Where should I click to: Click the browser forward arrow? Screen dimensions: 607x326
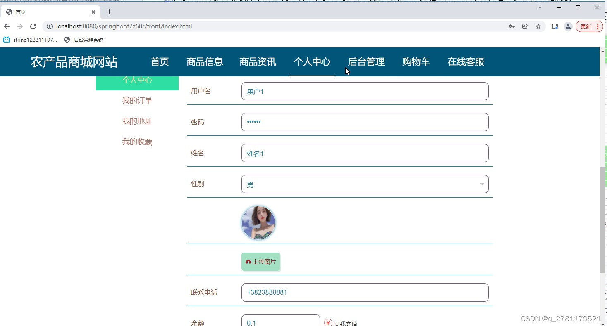tap(20, 26)
